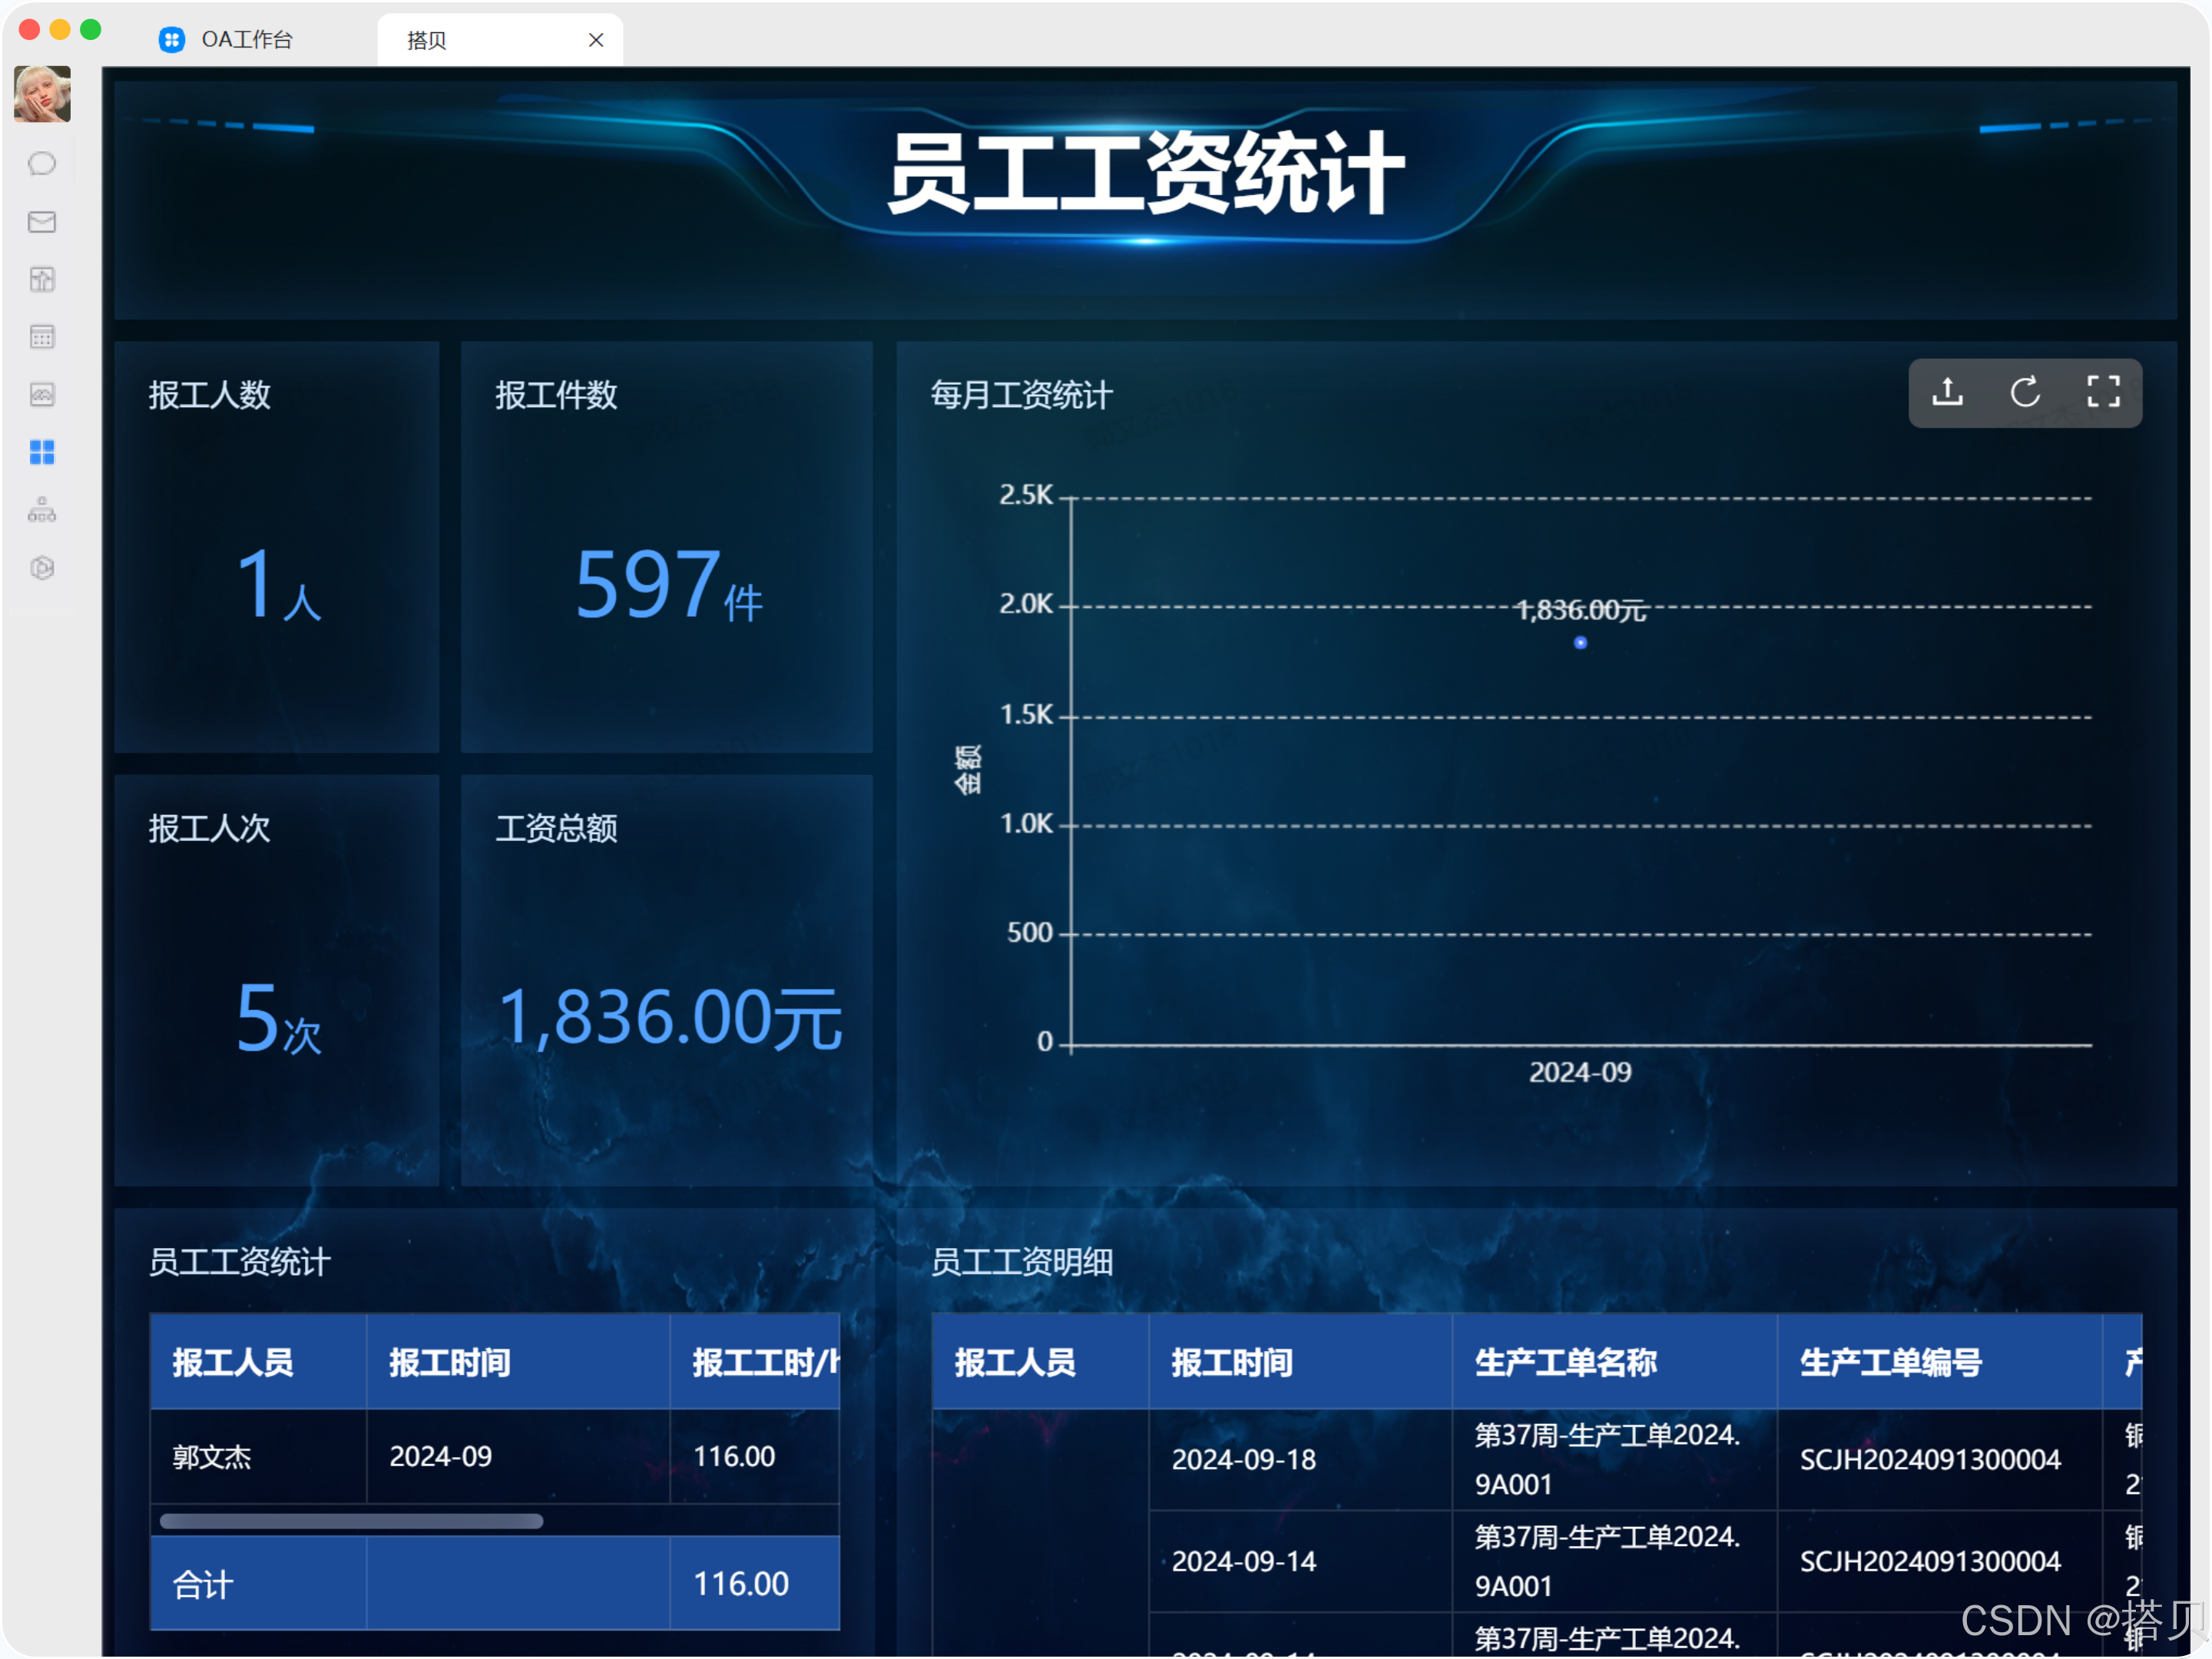Click the user avatar photo
2212x1659 pixels.
pyautogui.click(x=42, y=94)
